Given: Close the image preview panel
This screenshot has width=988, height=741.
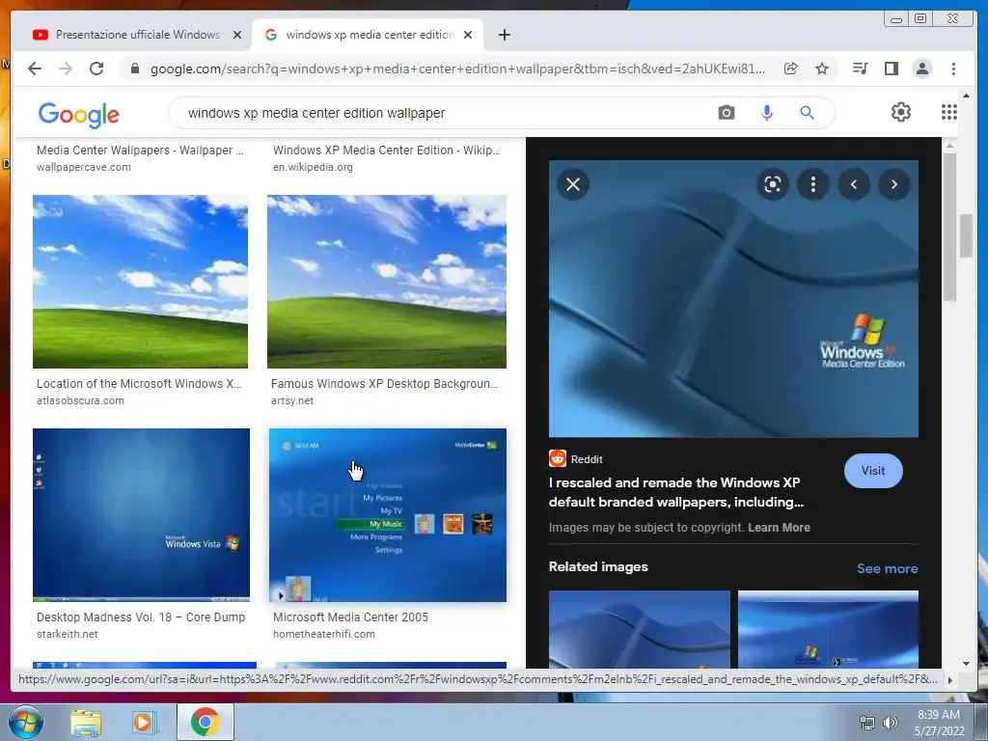Looking at the screenshot, I should [573, 184].
